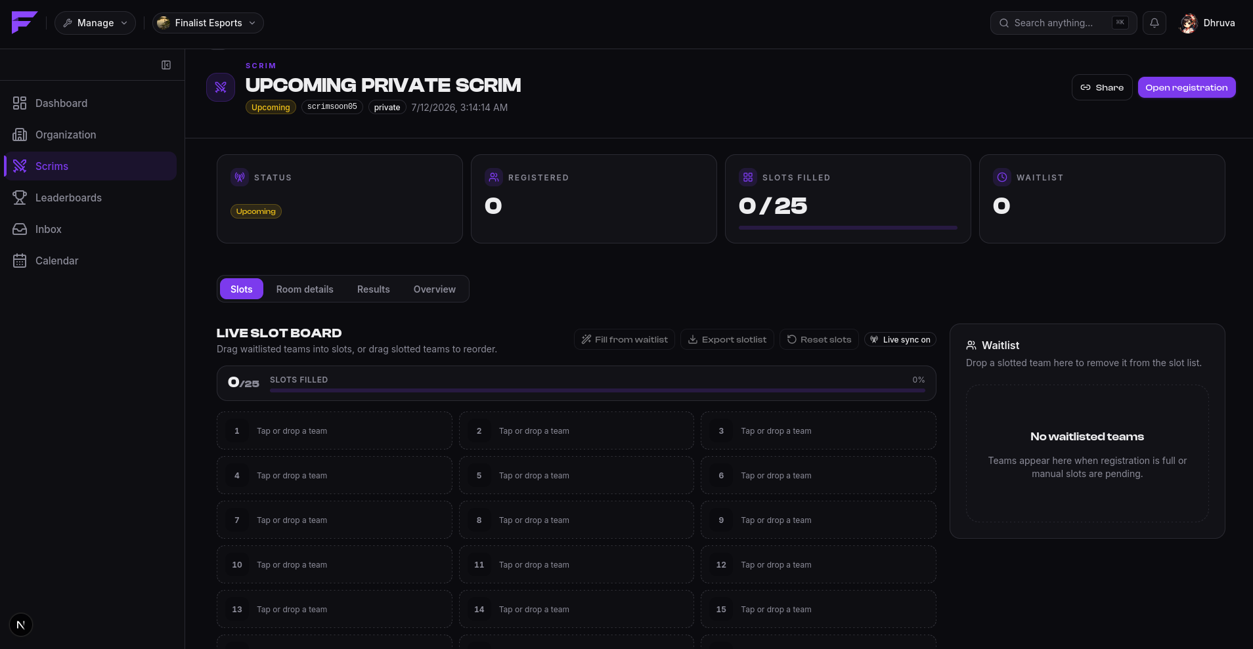
Task: Click the No waitlisted teams drop area
Action: pos(1088,453)
